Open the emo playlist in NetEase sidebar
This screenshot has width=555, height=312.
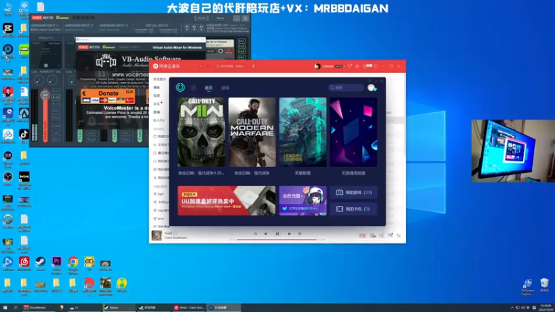160,218
